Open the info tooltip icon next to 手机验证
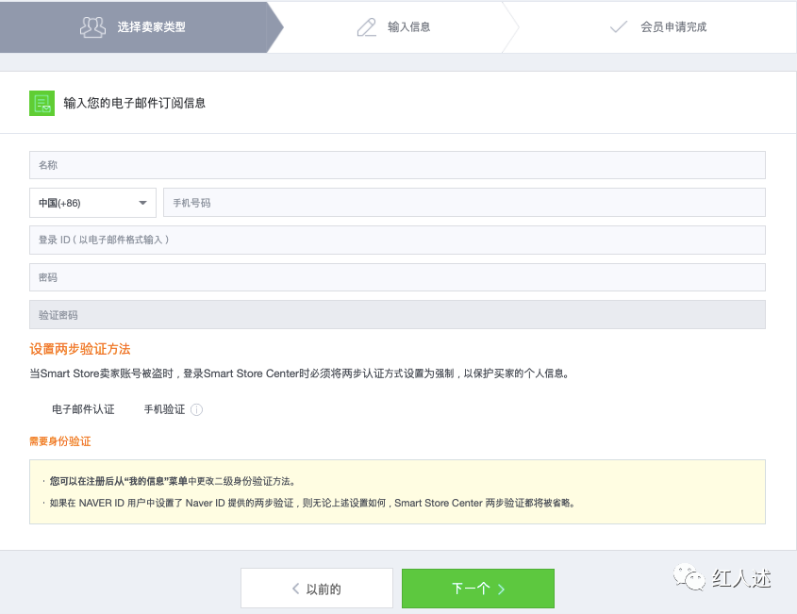 tap(195, 409)
